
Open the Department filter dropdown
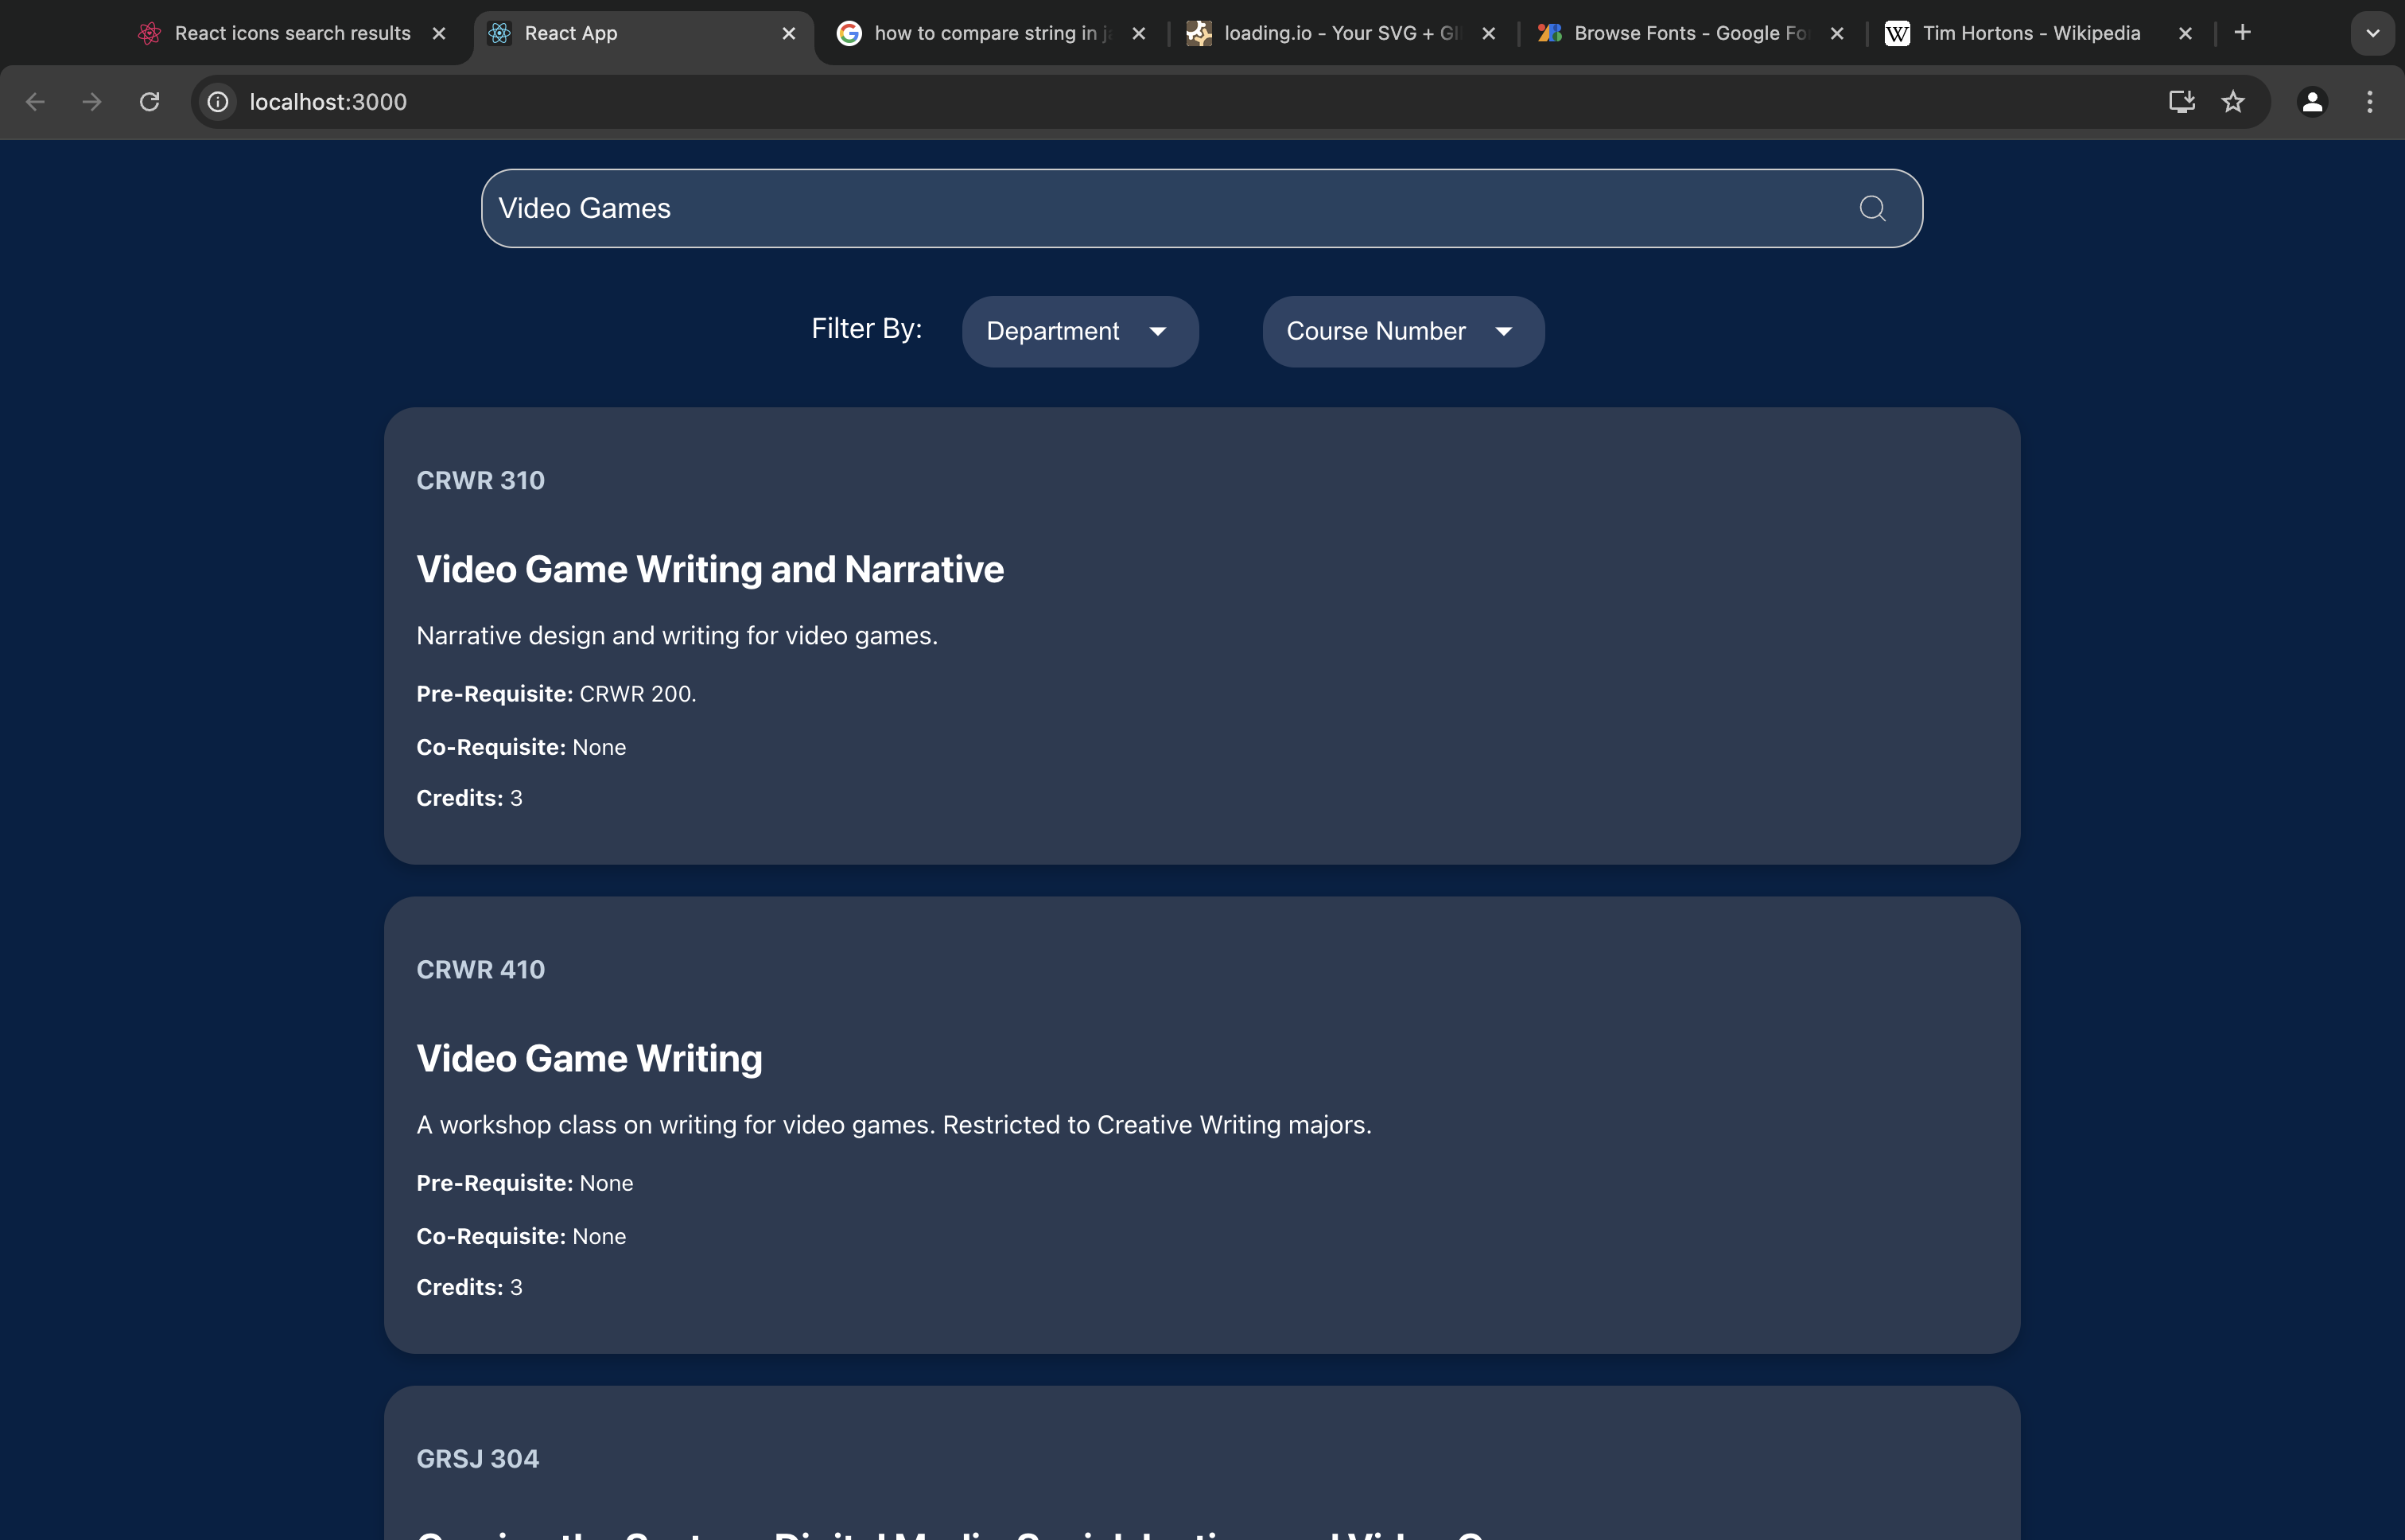(x=1079, y=331)
